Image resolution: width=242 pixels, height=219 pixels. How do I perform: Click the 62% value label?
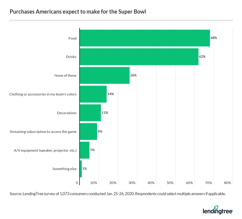pos(202,57)
